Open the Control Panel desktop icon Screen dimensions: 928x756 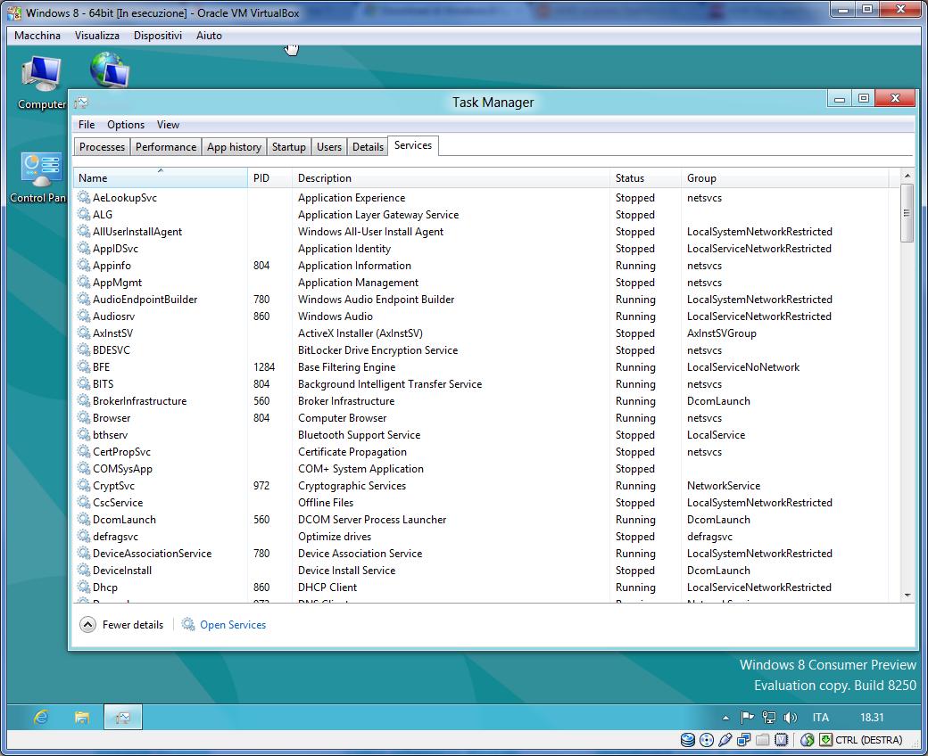point(39,177)
